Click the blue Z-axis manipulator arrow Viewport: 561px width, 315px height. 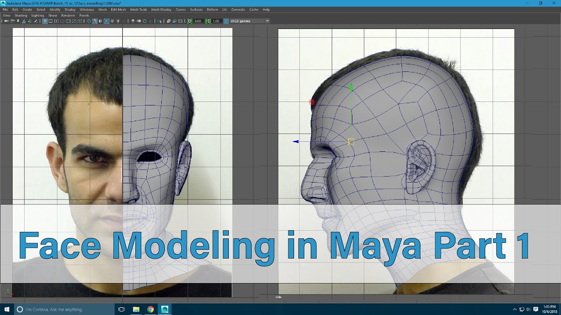coord(296,141)
